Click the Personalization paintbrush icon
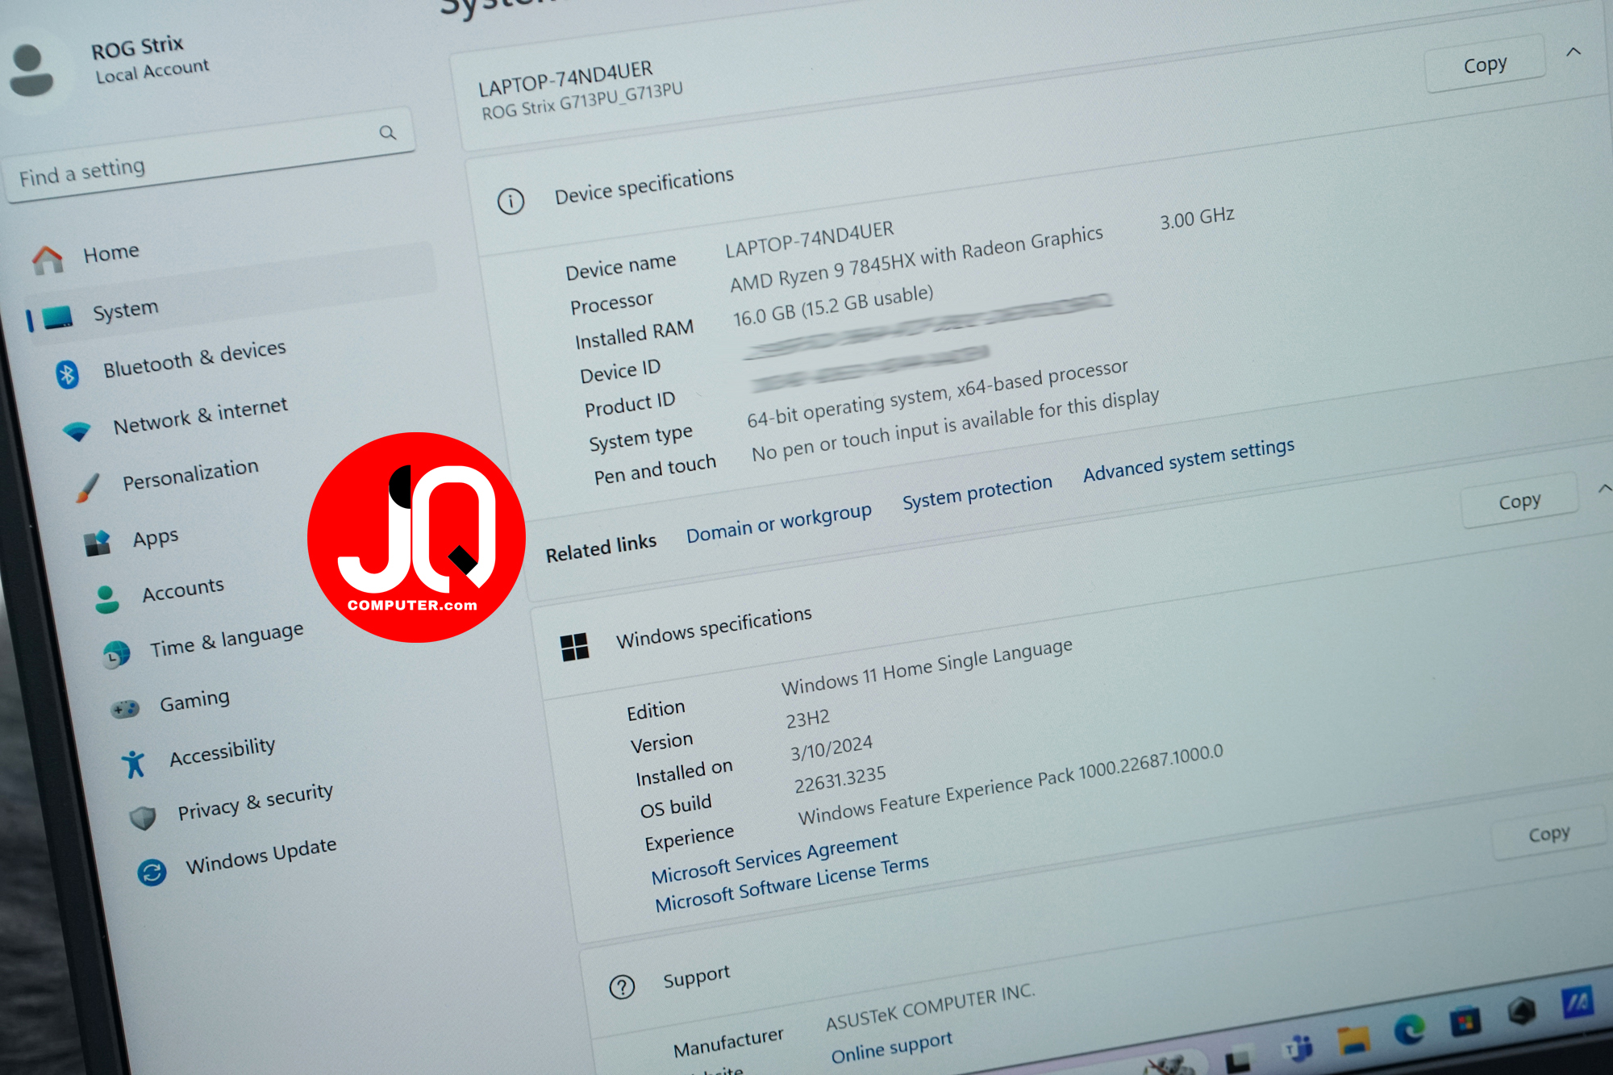The width and height of the screenshot is (1613, 1075). (87, 488)
